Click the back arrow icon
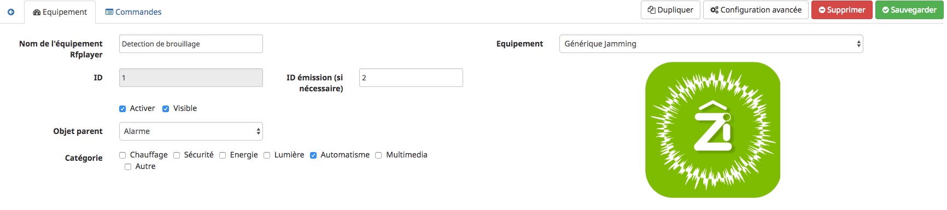Viewport: 947px width, 210px height. click(x=11, y=11)
